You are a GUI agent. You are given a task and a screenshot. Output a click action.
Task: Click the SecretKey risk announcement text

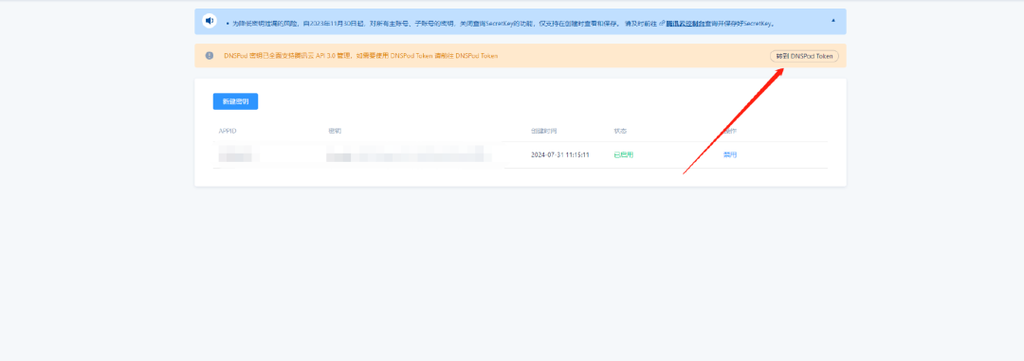point(503,23)
